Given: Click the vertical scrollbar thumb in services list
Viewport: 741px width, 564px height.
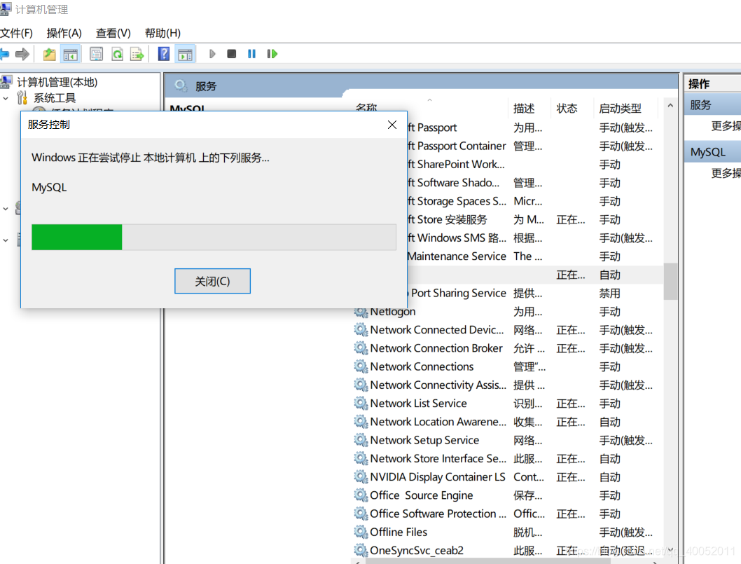Looking at the screenshot, I should (x=670, y=281).
